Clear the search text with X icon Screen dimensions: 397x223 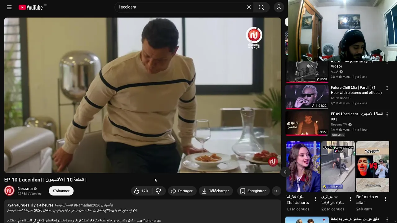249,7
